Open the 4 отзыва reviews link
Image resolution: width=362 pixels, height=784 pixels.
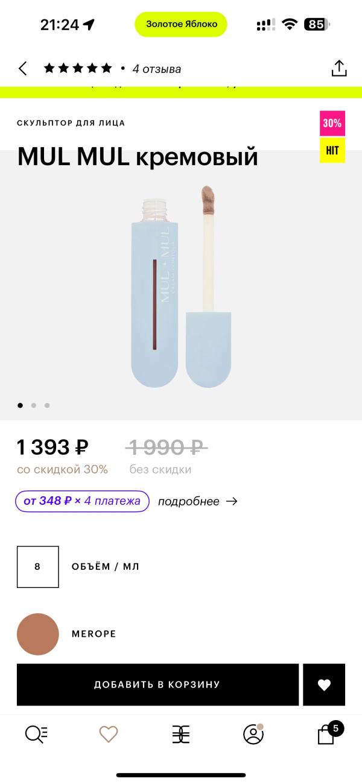[156, 69]
